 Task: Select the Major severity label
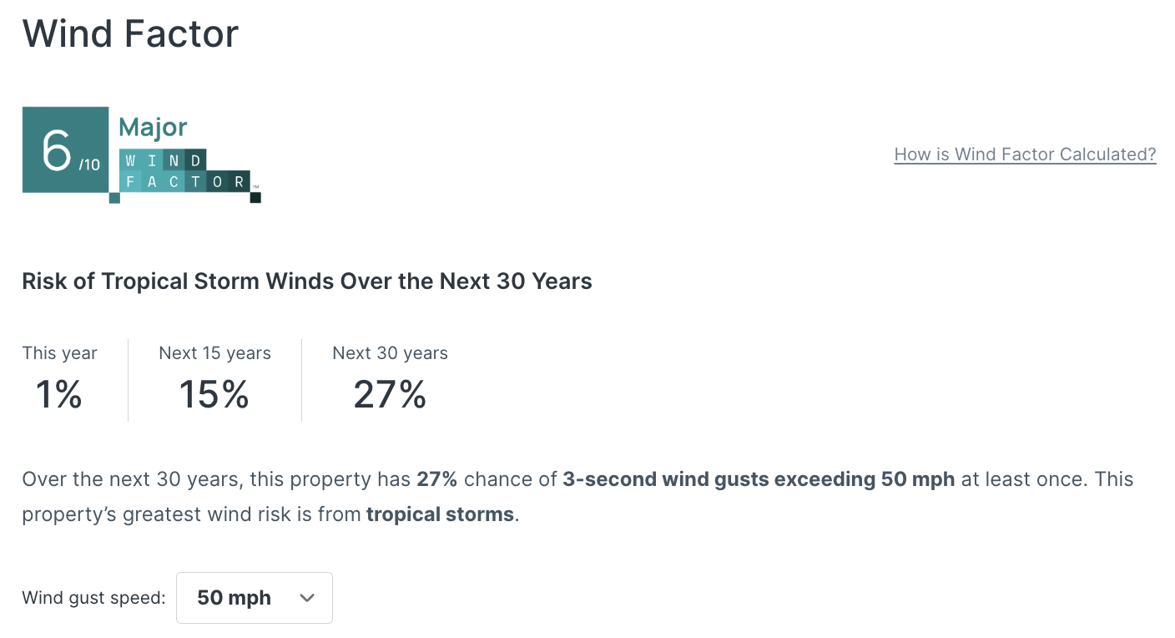pos(154,127)
